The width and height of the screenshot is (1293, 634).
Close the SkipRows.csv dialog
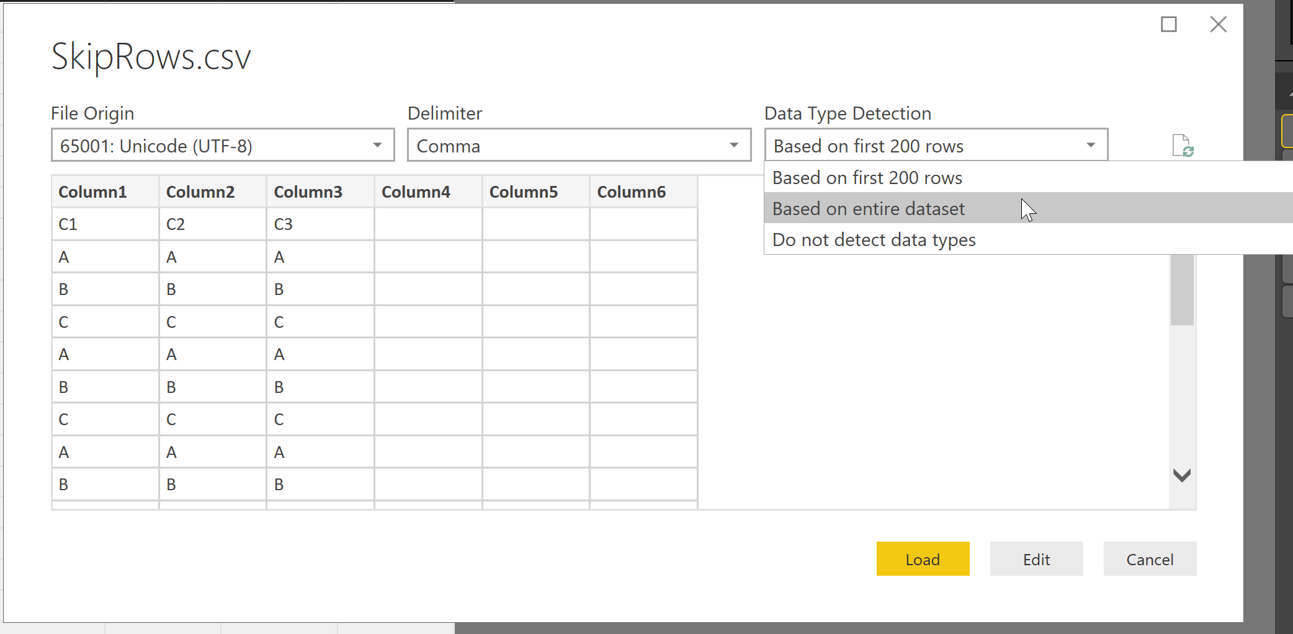click(1219, 24)
